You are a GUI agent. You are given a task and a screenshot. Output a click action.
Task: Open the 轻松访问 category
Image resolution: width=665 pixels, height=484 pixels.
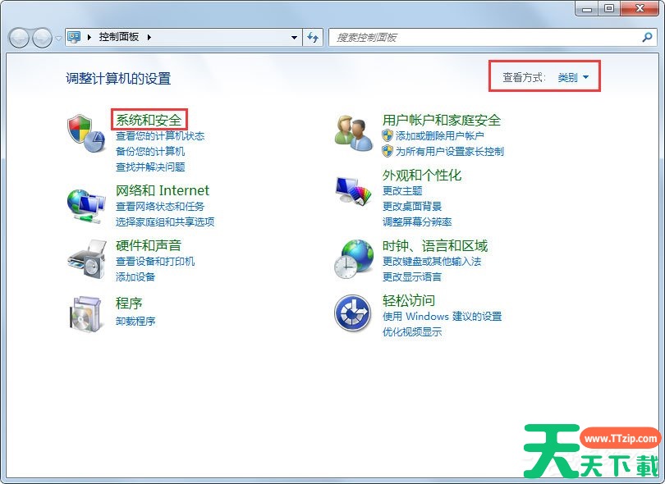tap(409, 300)
